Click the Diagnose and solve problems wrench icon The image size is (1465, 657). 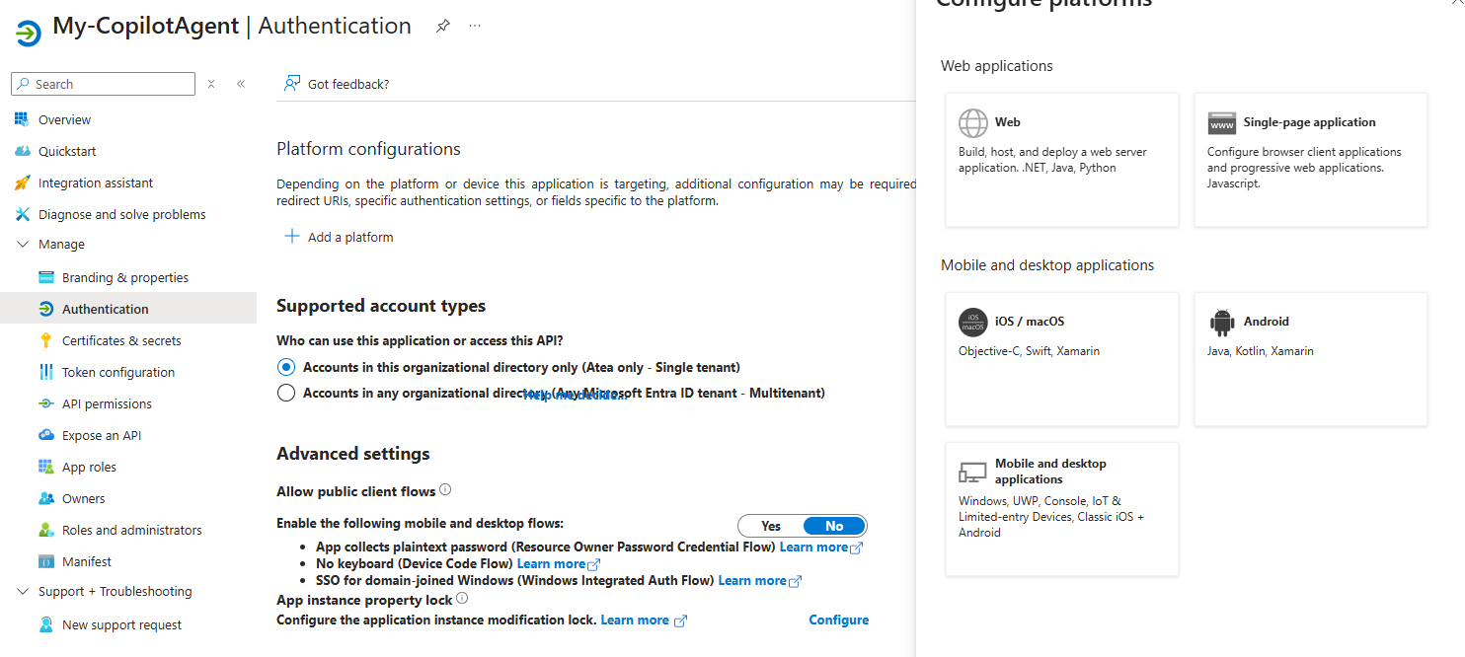22,214
